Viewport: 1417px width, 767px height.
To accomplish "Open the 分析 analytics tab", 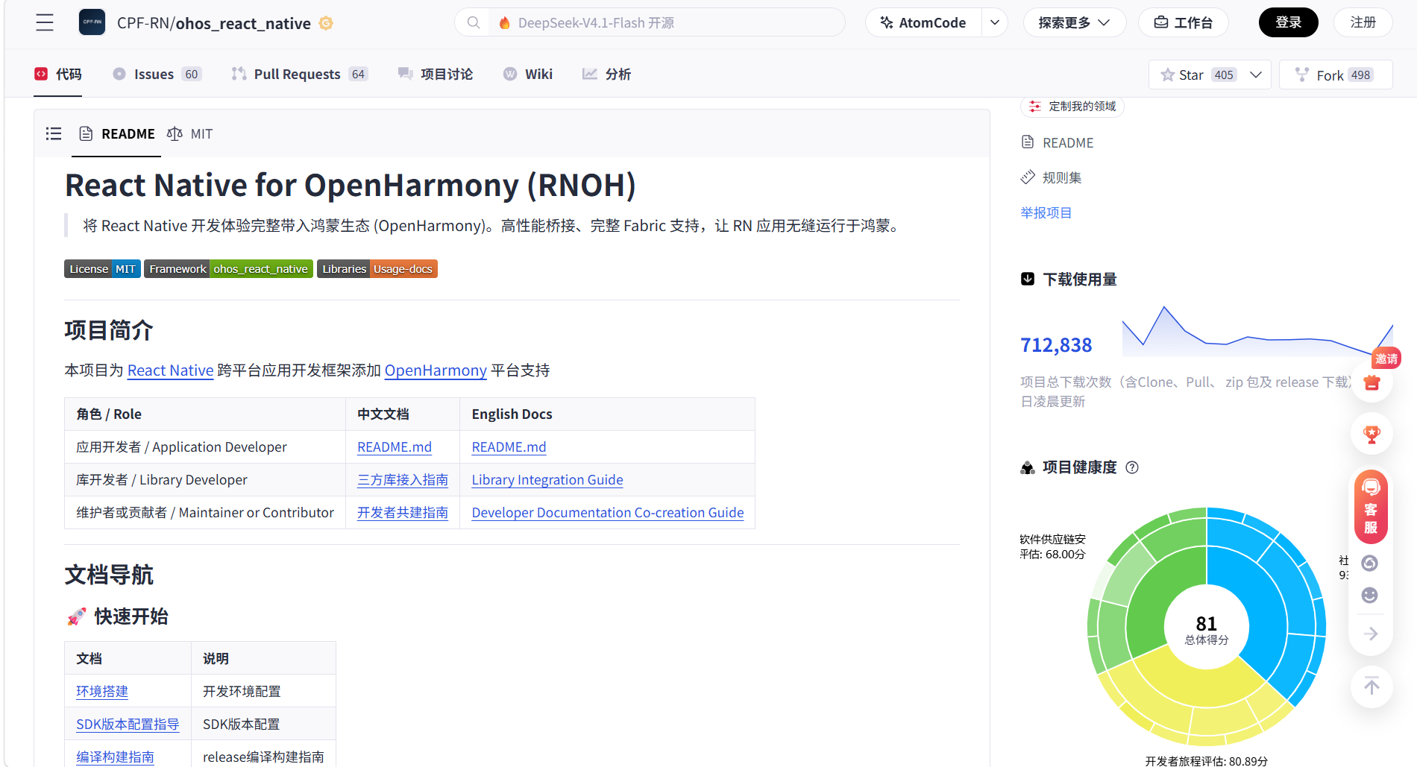I will [607, 74].
